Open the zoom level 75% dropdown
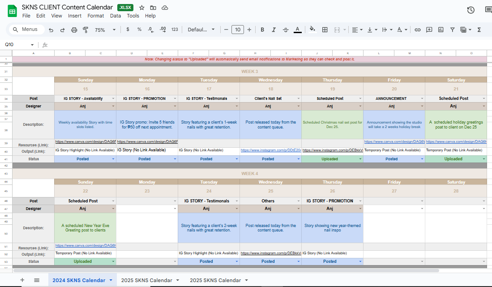The width and height of the screenshot is (492, 287). click(x=105, y=30)
